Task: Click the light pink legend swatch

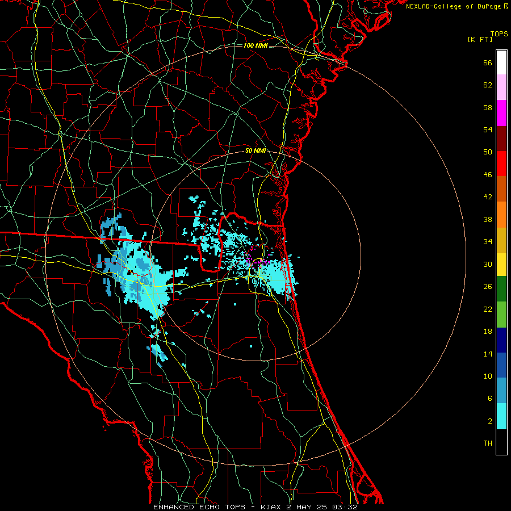Action: coord(501,87)
